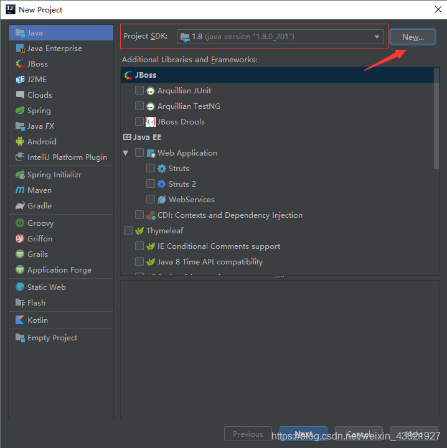Viewport: 447px width, 448px height.
Task: Choose the Java FX folder icon
Action: pos(20,126)
